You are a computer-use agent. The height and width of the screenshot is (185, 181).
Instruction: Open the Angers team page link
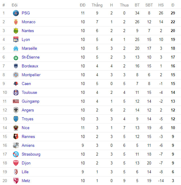coord(28,110)
